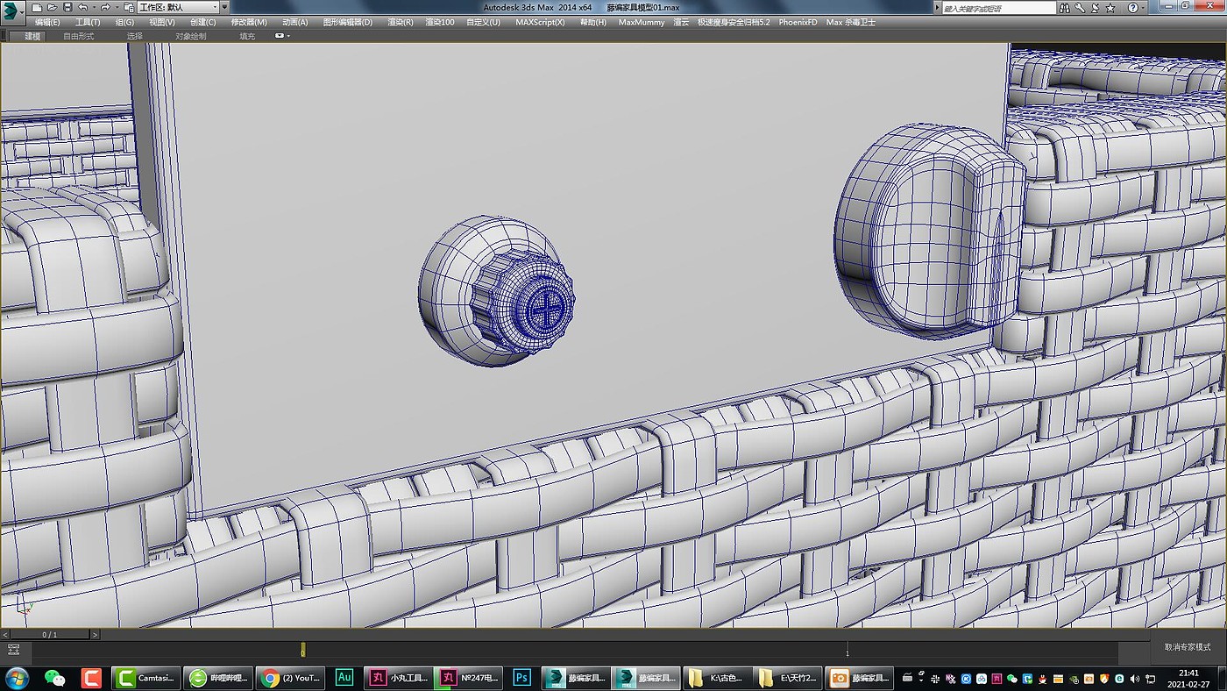The height and width of the screenshot is (691, 1227).
Task: Click the binoculars search icon
Action: point(1064,7)
